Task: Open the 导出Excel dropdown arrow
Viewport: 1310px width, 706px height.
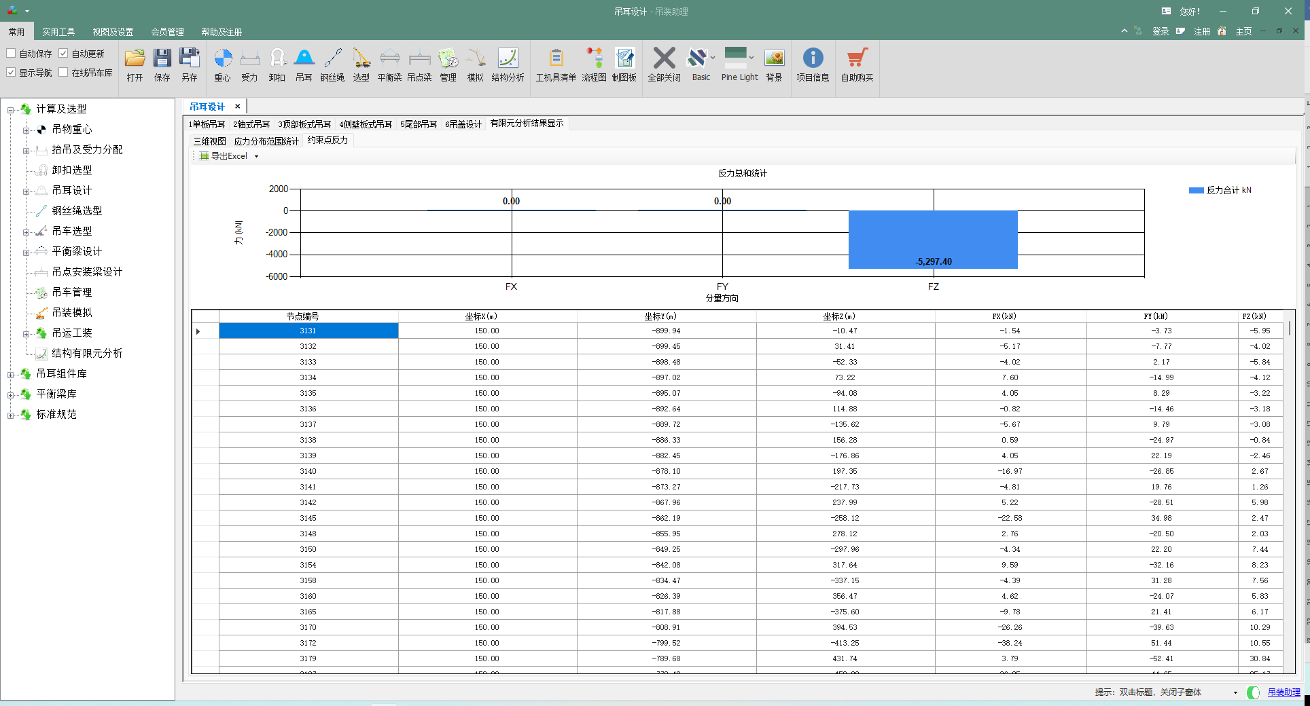Action: 257,157
